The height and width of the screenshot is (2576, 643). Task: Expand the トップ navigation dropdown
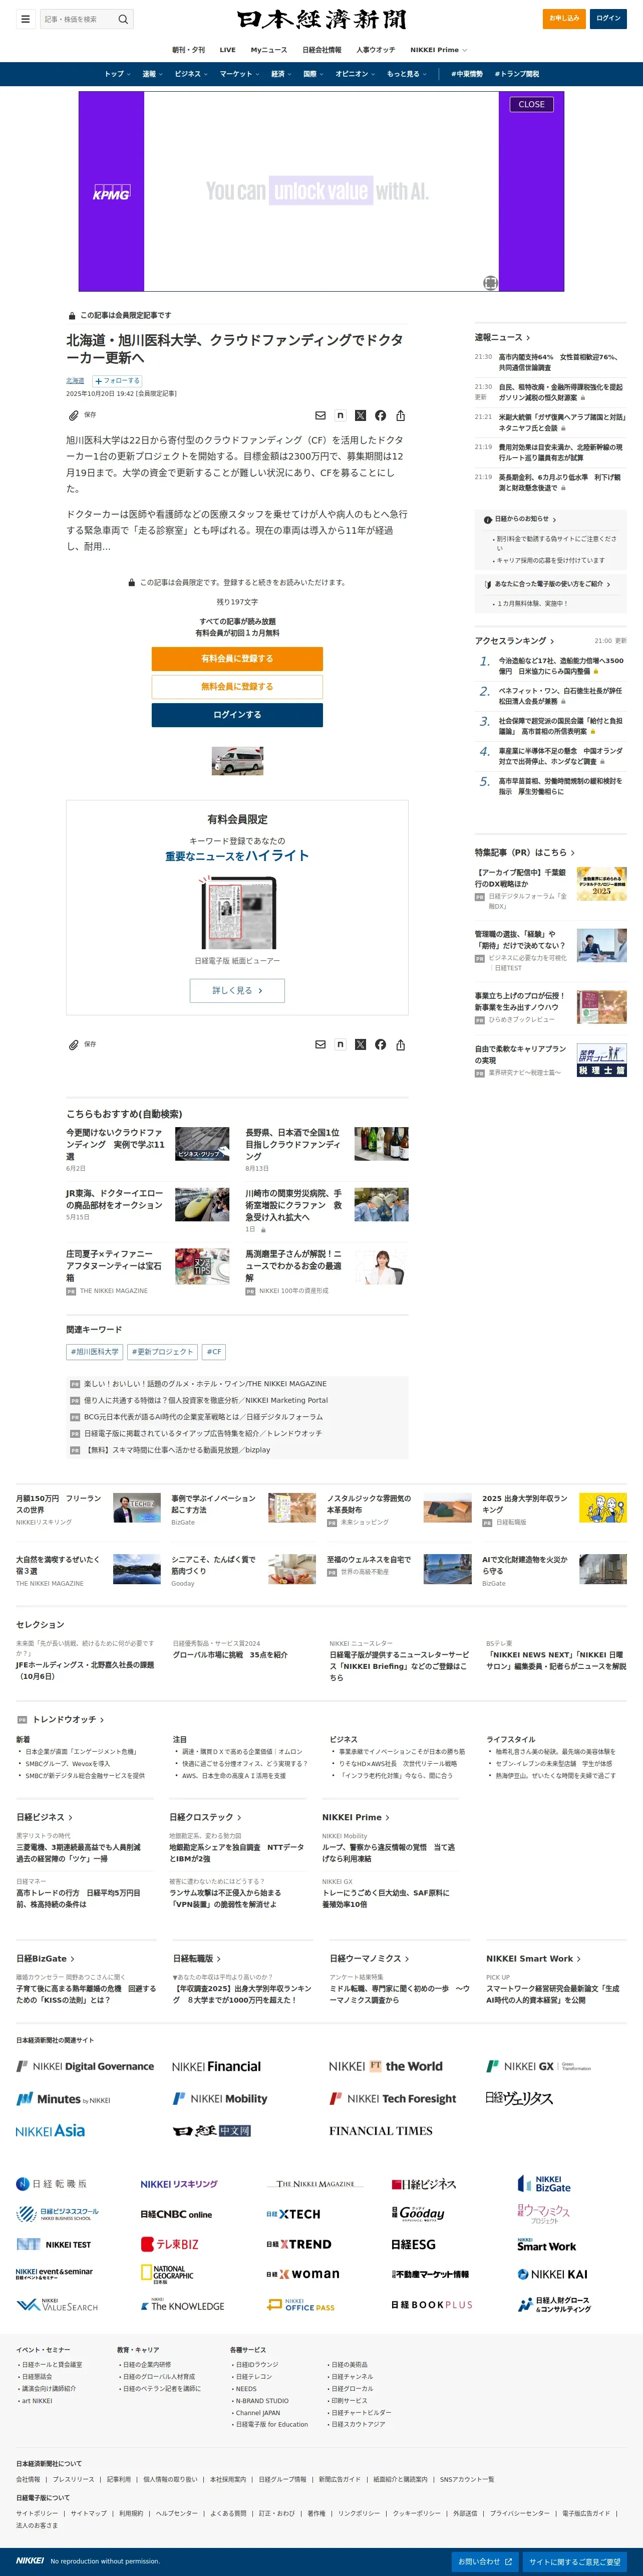117,74
